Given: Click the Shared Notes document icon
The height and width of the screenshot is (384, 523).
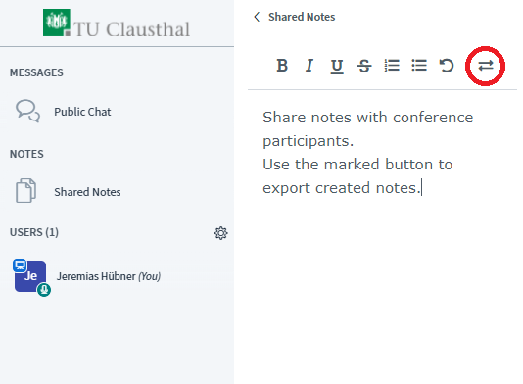Looking at the screenshot, I should click(x=26, y=190).
